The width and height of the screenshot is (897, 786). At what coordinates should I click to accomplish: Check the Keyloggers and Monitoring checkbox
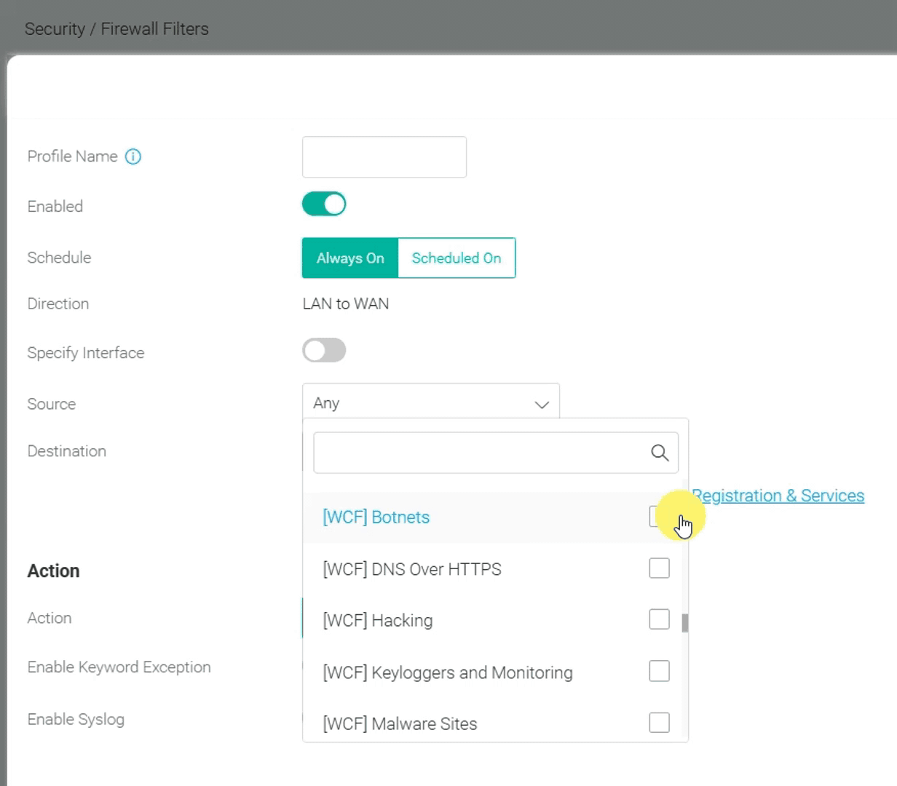(659, 671)
